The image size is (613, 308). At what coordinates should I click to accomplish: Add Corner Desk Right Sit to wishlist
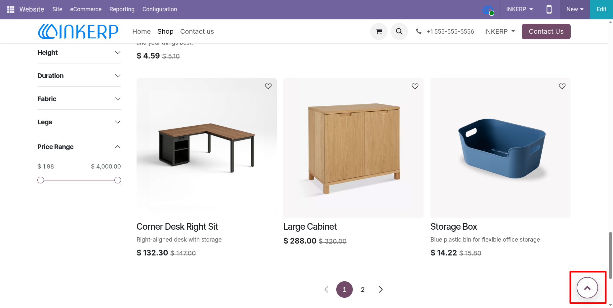pos(268,86)
